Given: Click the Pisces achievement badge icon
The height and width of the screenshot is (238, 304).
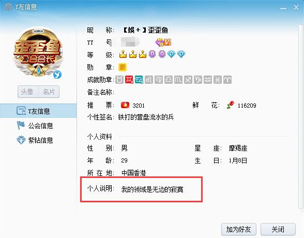Looking at the screenshot, I should 218,80.
